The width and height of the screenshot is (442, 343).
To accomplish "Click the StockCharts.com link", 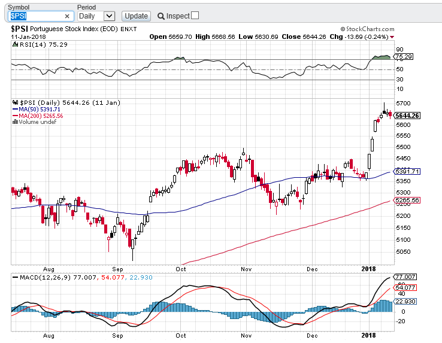I will 367,29.
